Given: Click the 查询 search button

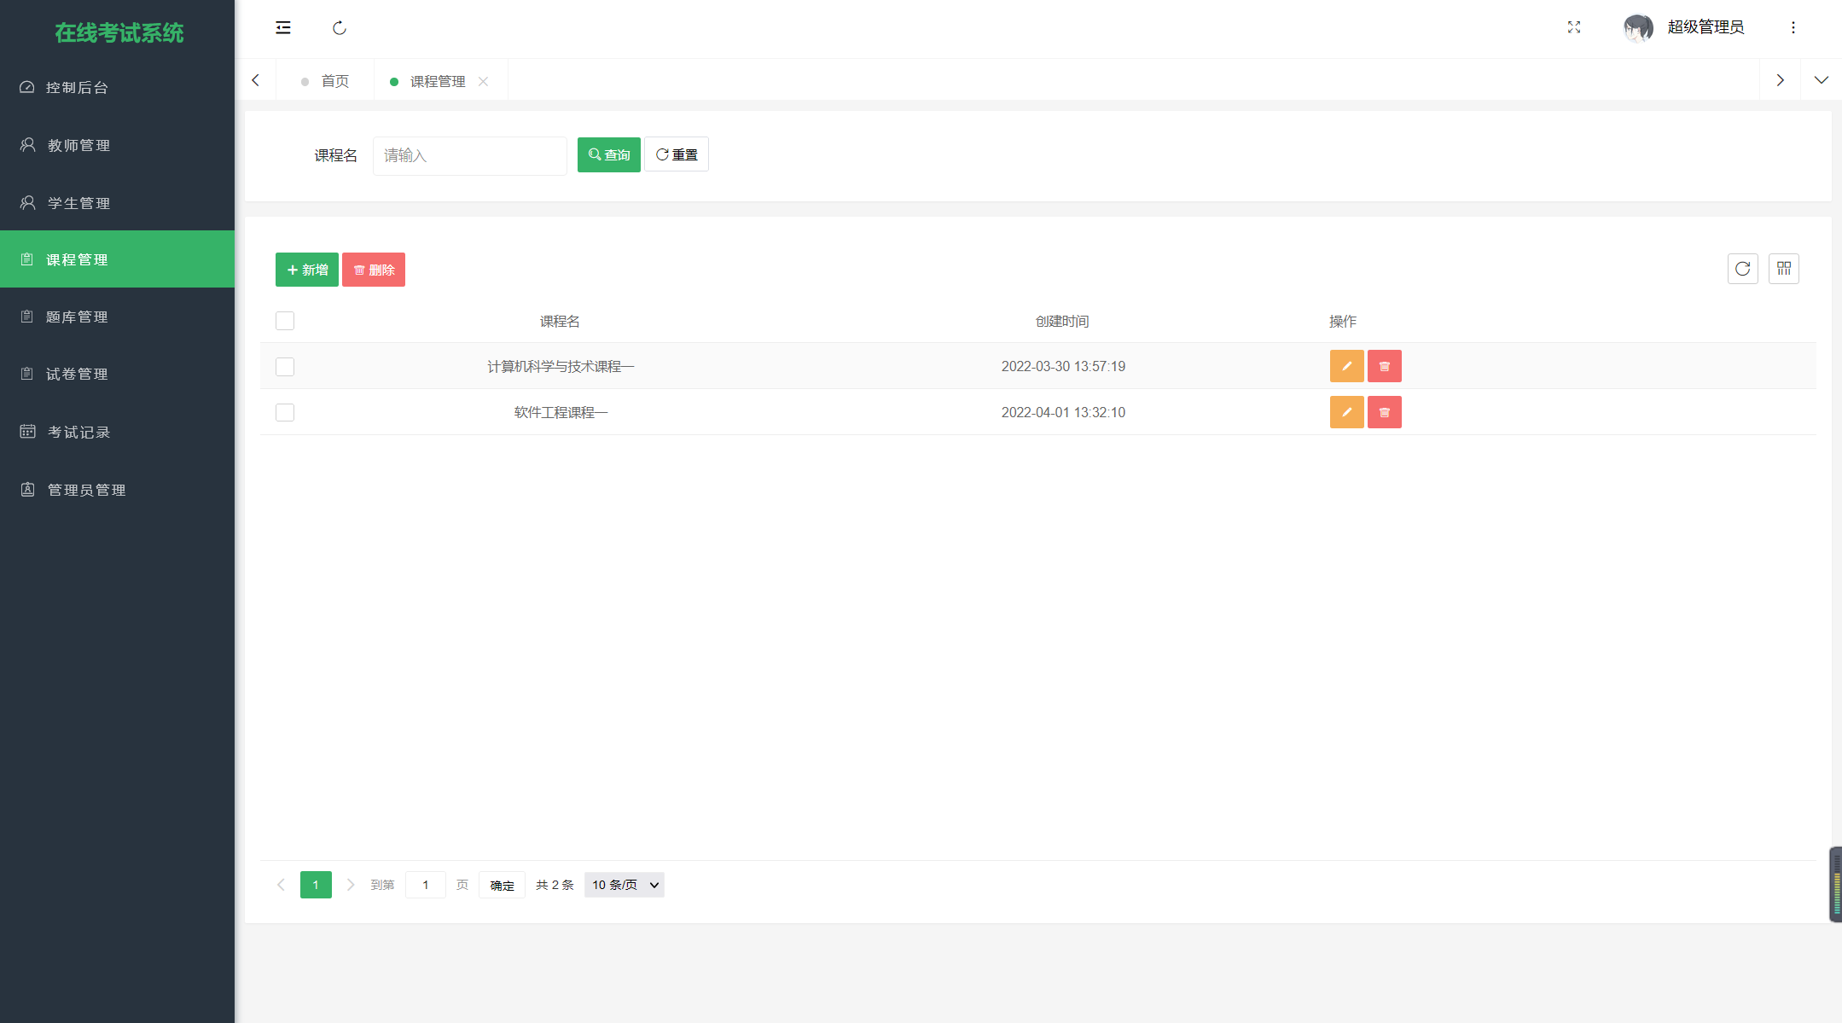Looking at the screenshot, I should (x=608, y=154).
